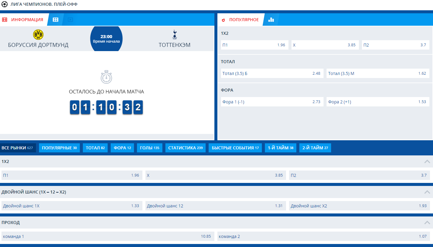The width and height of the screenshot is (433, 247).
Task: Select the ФОРА 12 market tab
Action: 122,148
